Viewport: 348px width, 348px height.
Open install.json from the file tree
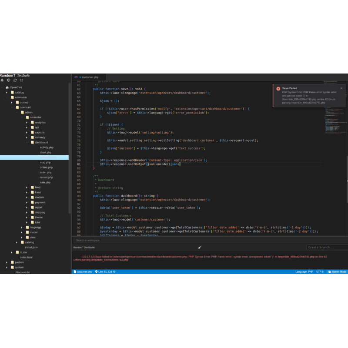click(31, 247)
